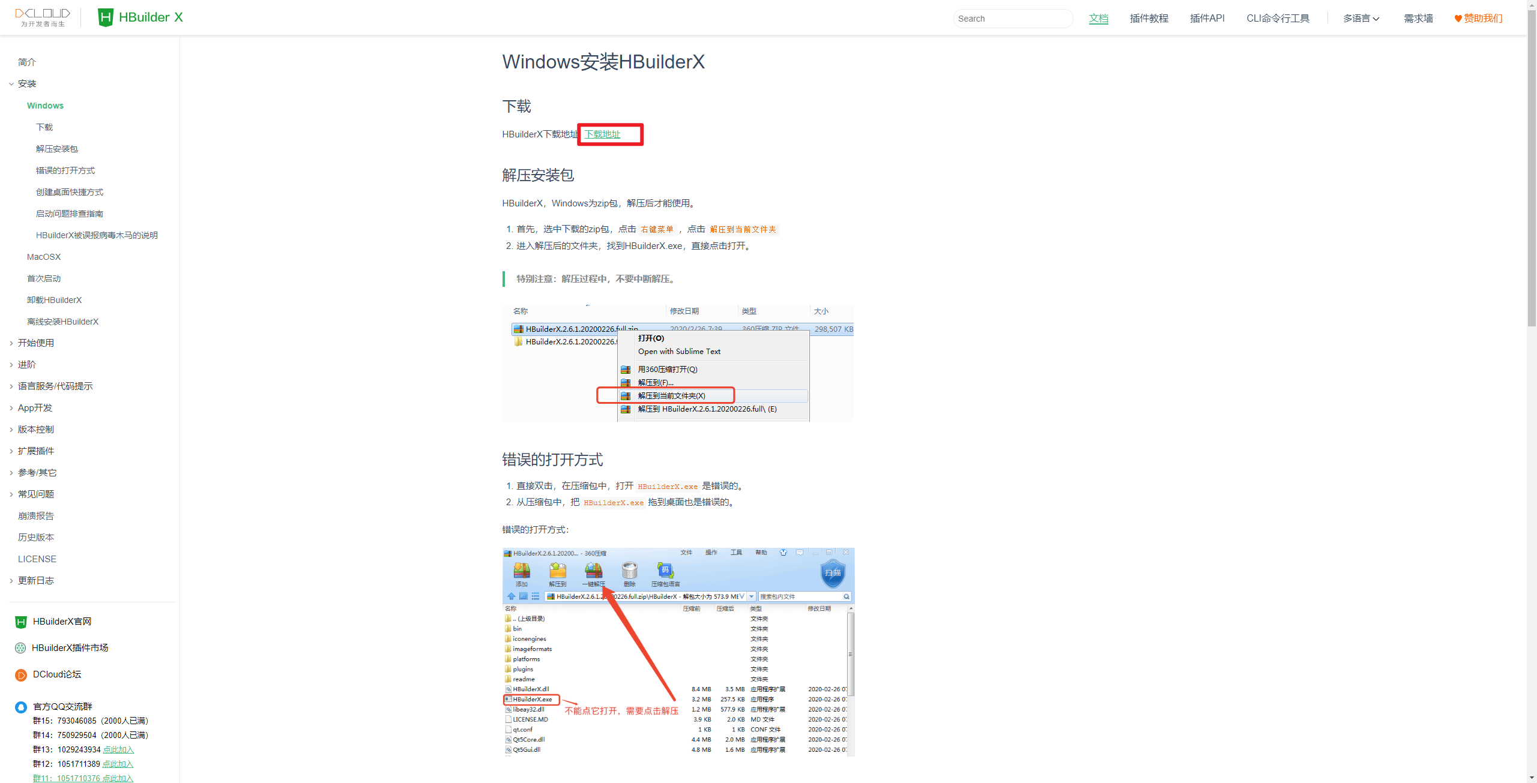Click the HBuilderX插件市场 puzzle icon
The image size is (1537, 783).
[x=20, y=648]
